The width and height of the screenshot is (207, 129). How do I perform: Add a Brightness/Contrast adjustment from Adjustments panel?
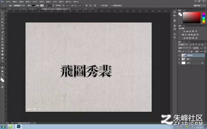(x=184, y=31)
